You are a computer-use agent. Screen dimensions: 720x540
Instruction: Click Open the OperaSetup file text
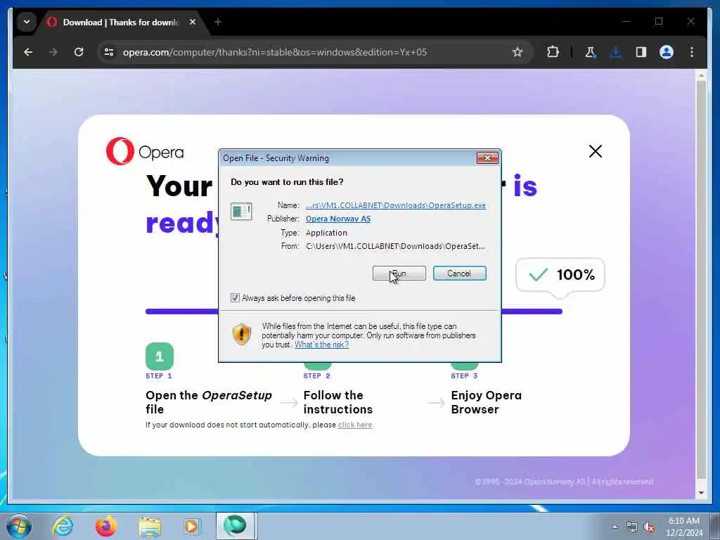(x=208, y=402)
